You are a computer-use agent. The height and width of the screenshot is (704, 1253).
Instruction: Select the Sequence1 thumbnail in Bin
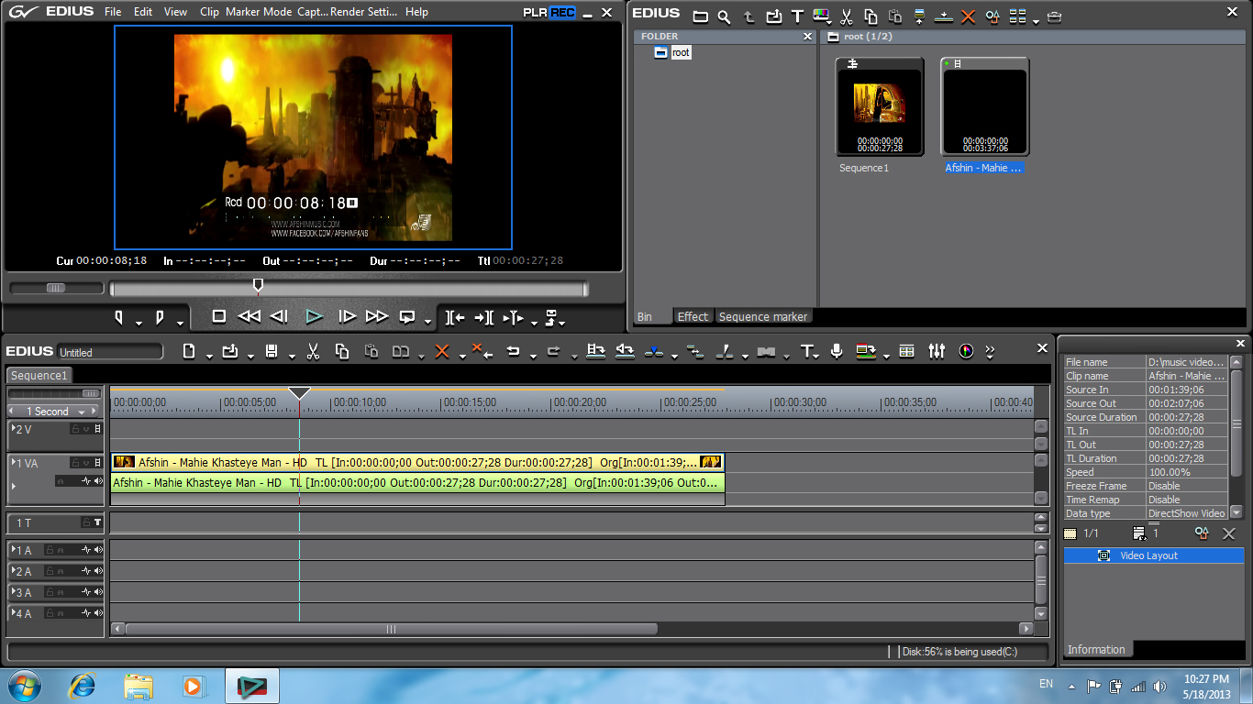(x=879, y=106)
